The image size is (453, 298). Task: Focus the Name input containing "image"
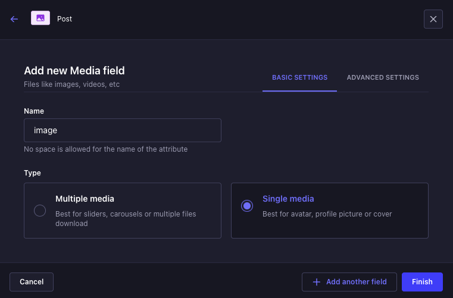click(123, 130)
